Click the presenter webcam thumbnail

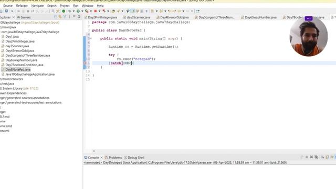309,37
